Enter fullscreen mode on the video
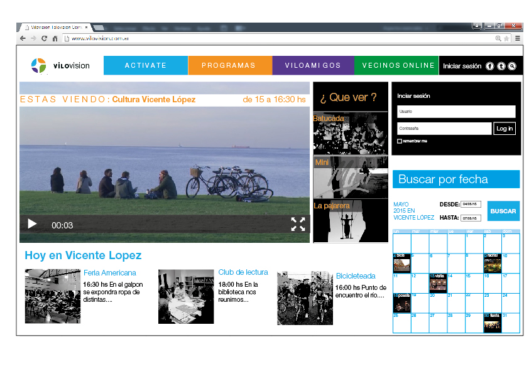 (x=298, y=224)
